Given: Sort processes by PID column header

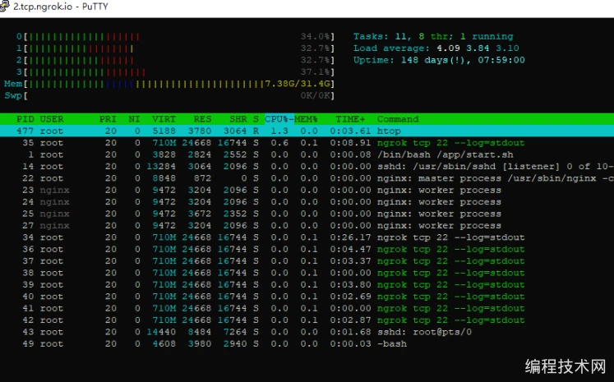Looking at the screenshot, I should point(25,119).
